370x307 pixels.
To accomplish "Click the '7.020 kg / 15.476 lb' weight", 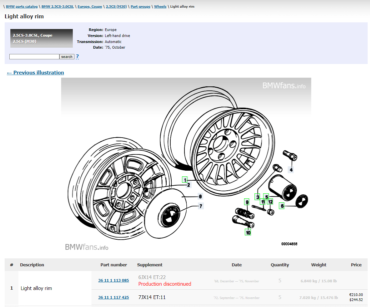I will pyautogui.click(x=319, y=298).
